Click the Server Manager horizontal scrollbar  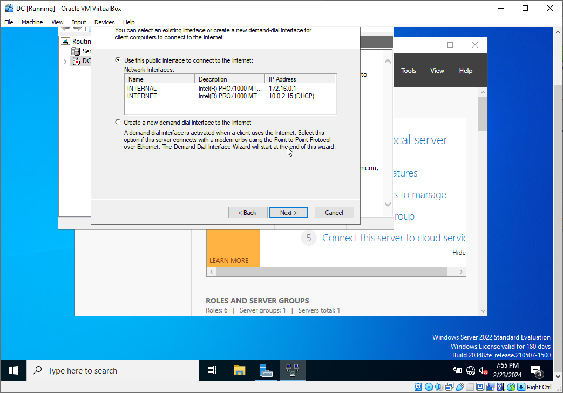[x=331, y=272]
